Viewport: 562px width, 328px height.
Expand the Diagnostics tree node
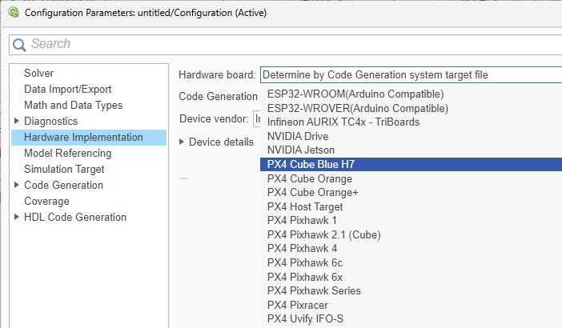(x=17, y=121)
